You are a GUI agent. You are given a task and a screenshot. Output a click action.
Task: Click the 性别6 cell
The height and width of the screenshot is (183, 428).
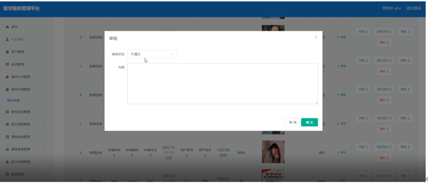tap(241, 153)
